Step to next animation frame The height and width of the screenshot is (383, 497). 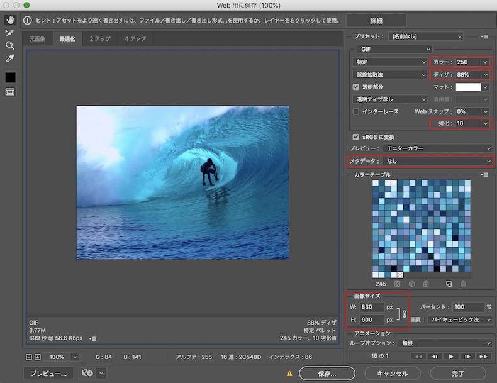click(467, 357)
